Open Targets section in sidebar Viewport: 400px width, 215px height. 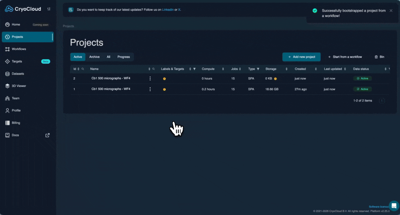tap(17, 61)
